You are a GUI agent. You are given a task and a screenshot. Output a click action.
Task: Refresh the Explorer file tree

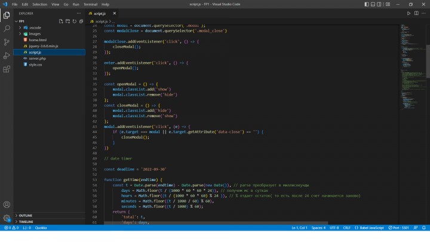click(x=74, y=21)
